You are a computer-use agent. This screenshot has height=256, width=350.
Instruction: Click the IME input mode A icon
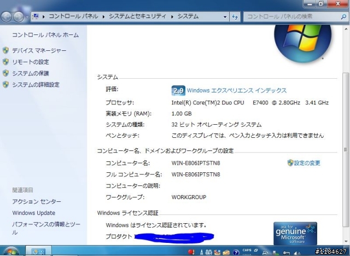tap(202, 252)
